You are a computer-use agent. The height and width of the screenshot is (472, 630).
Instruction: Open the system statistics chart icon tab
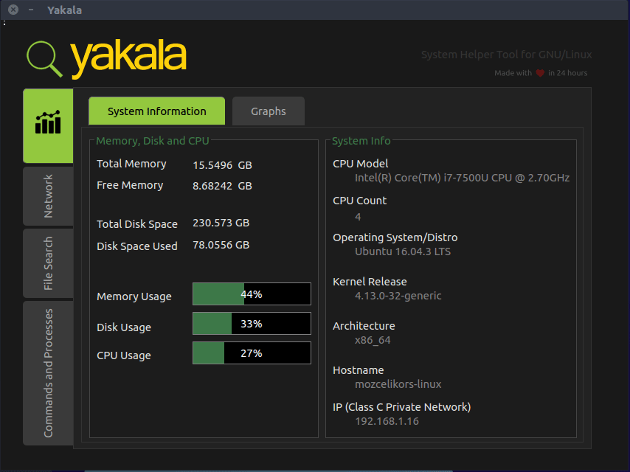pos(48,125)
